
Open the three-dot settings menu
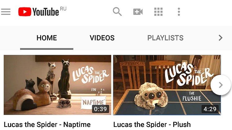point(179,12)
